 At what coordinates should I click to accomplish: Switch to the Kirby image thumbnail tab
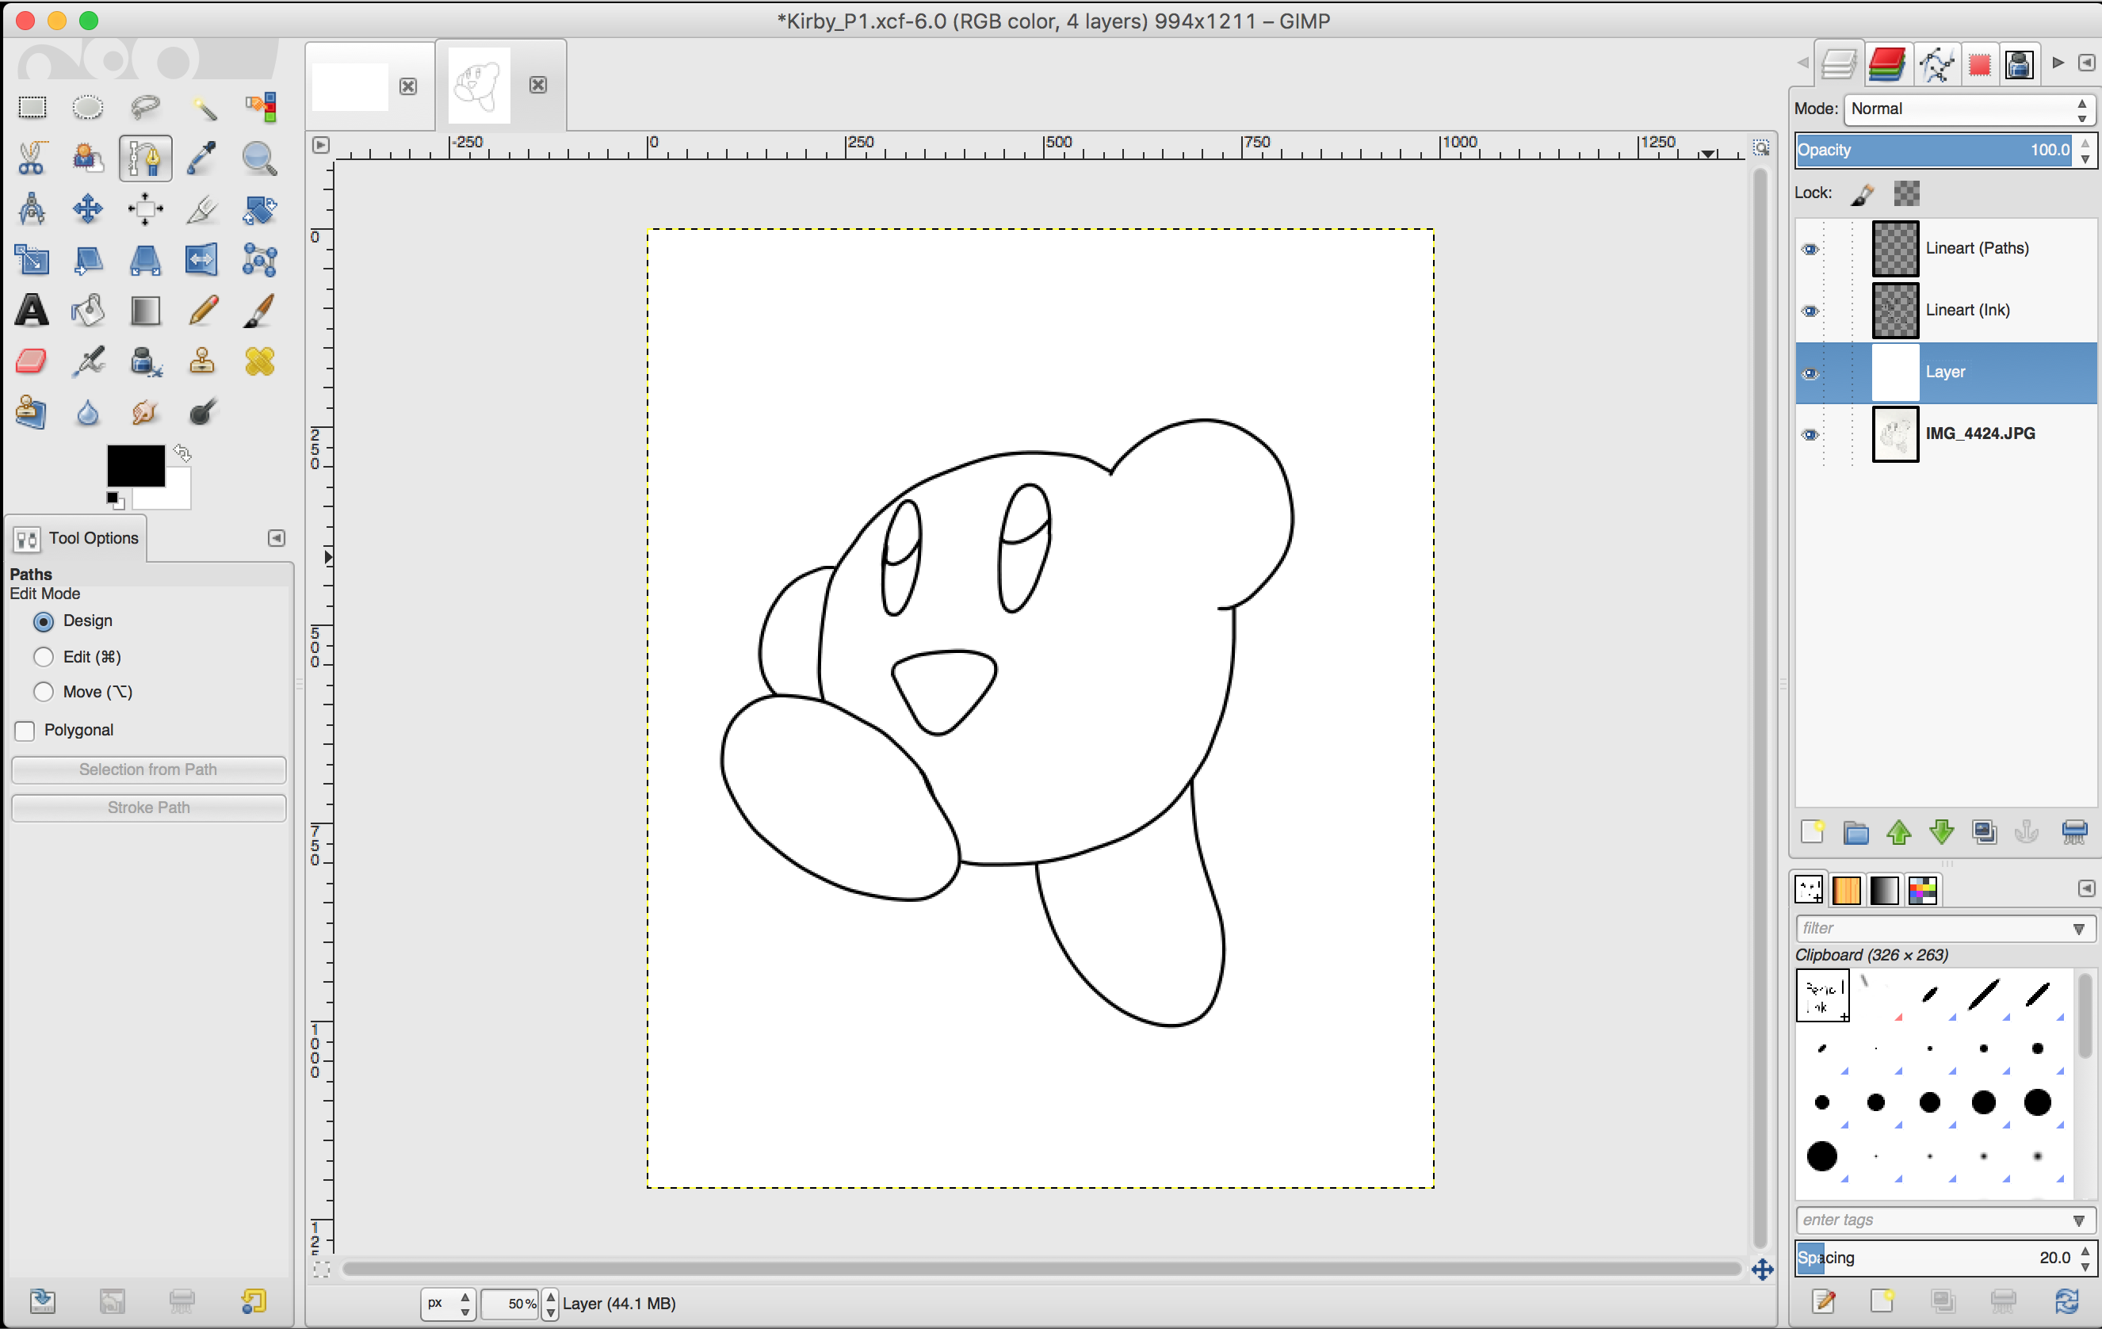[479, 85]
